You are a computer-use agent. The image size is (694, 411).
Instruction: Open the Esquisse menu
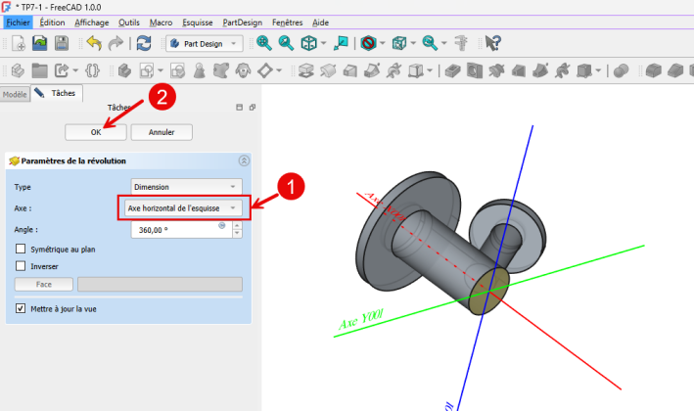[x=199, y=22]
